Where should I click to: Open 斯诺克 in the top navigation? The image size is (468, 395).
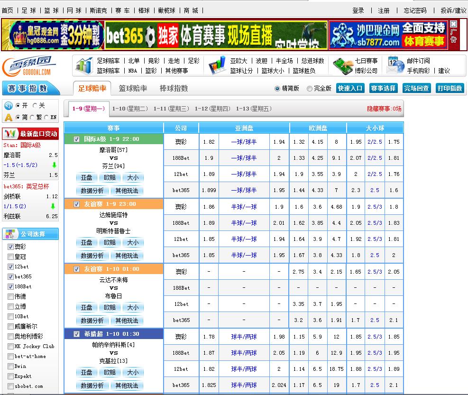coord(98,11)
